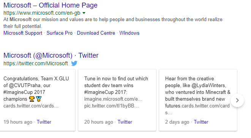This screenshot has height=138, width=251.
Task: Open the 'Tune in now' tweet card
Action: [x=117, y=100]
